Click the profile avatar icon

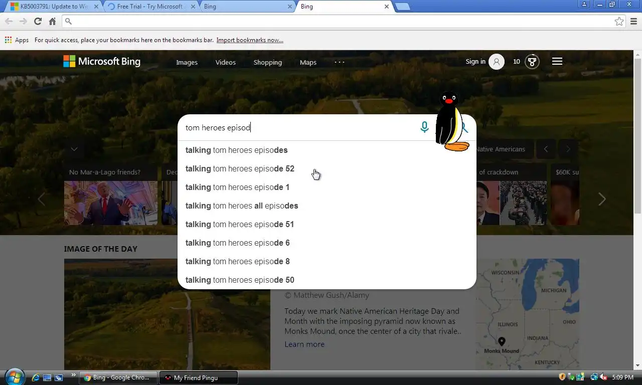click(x=497, y=62)
